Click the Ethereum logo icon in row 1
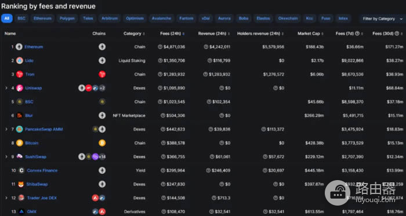The height and width of the screenshot is (216, 406). coord(19,47)
